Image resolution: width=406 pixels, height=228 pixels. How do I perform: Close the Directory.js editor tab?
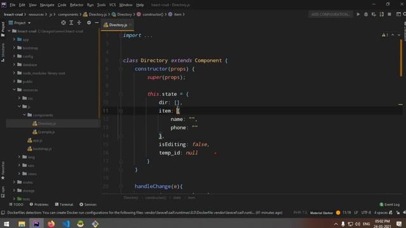tap(131, 25)
